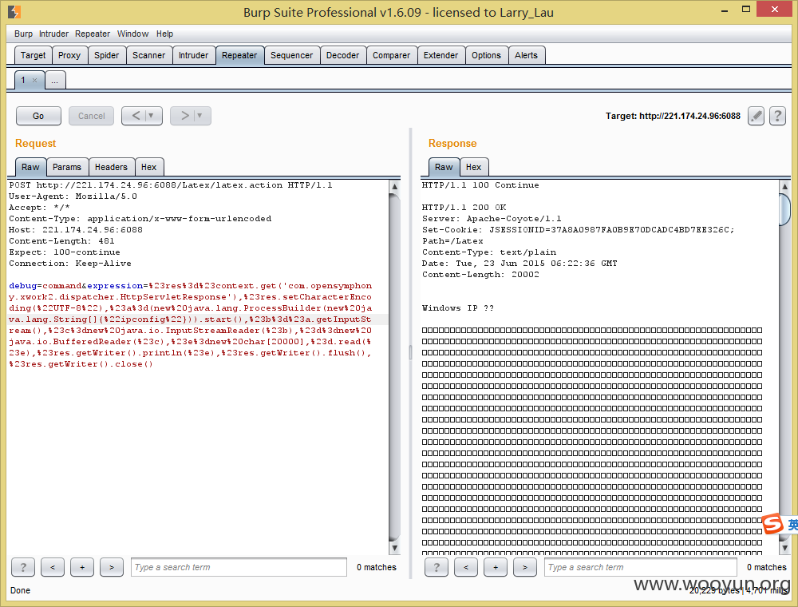Switch to the Extender tab
The height and width of the screenshot is (607, 798).
pyautogui.click(x=440, y=55)
